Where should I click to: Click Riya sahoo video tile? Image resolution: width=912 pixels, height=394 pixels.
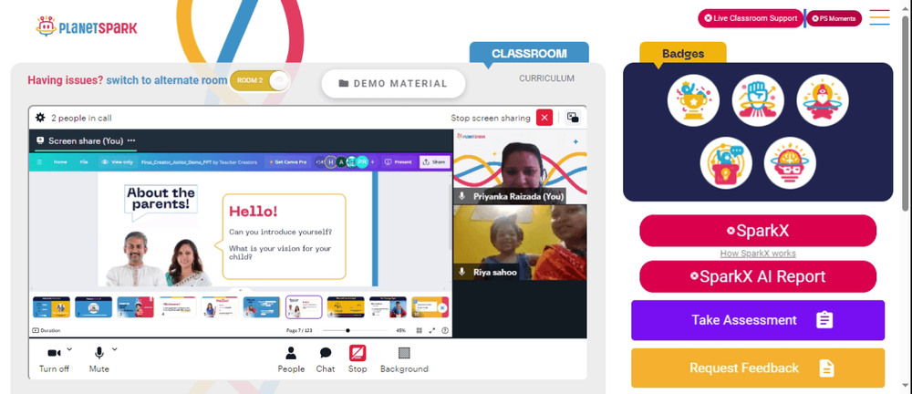520,242
